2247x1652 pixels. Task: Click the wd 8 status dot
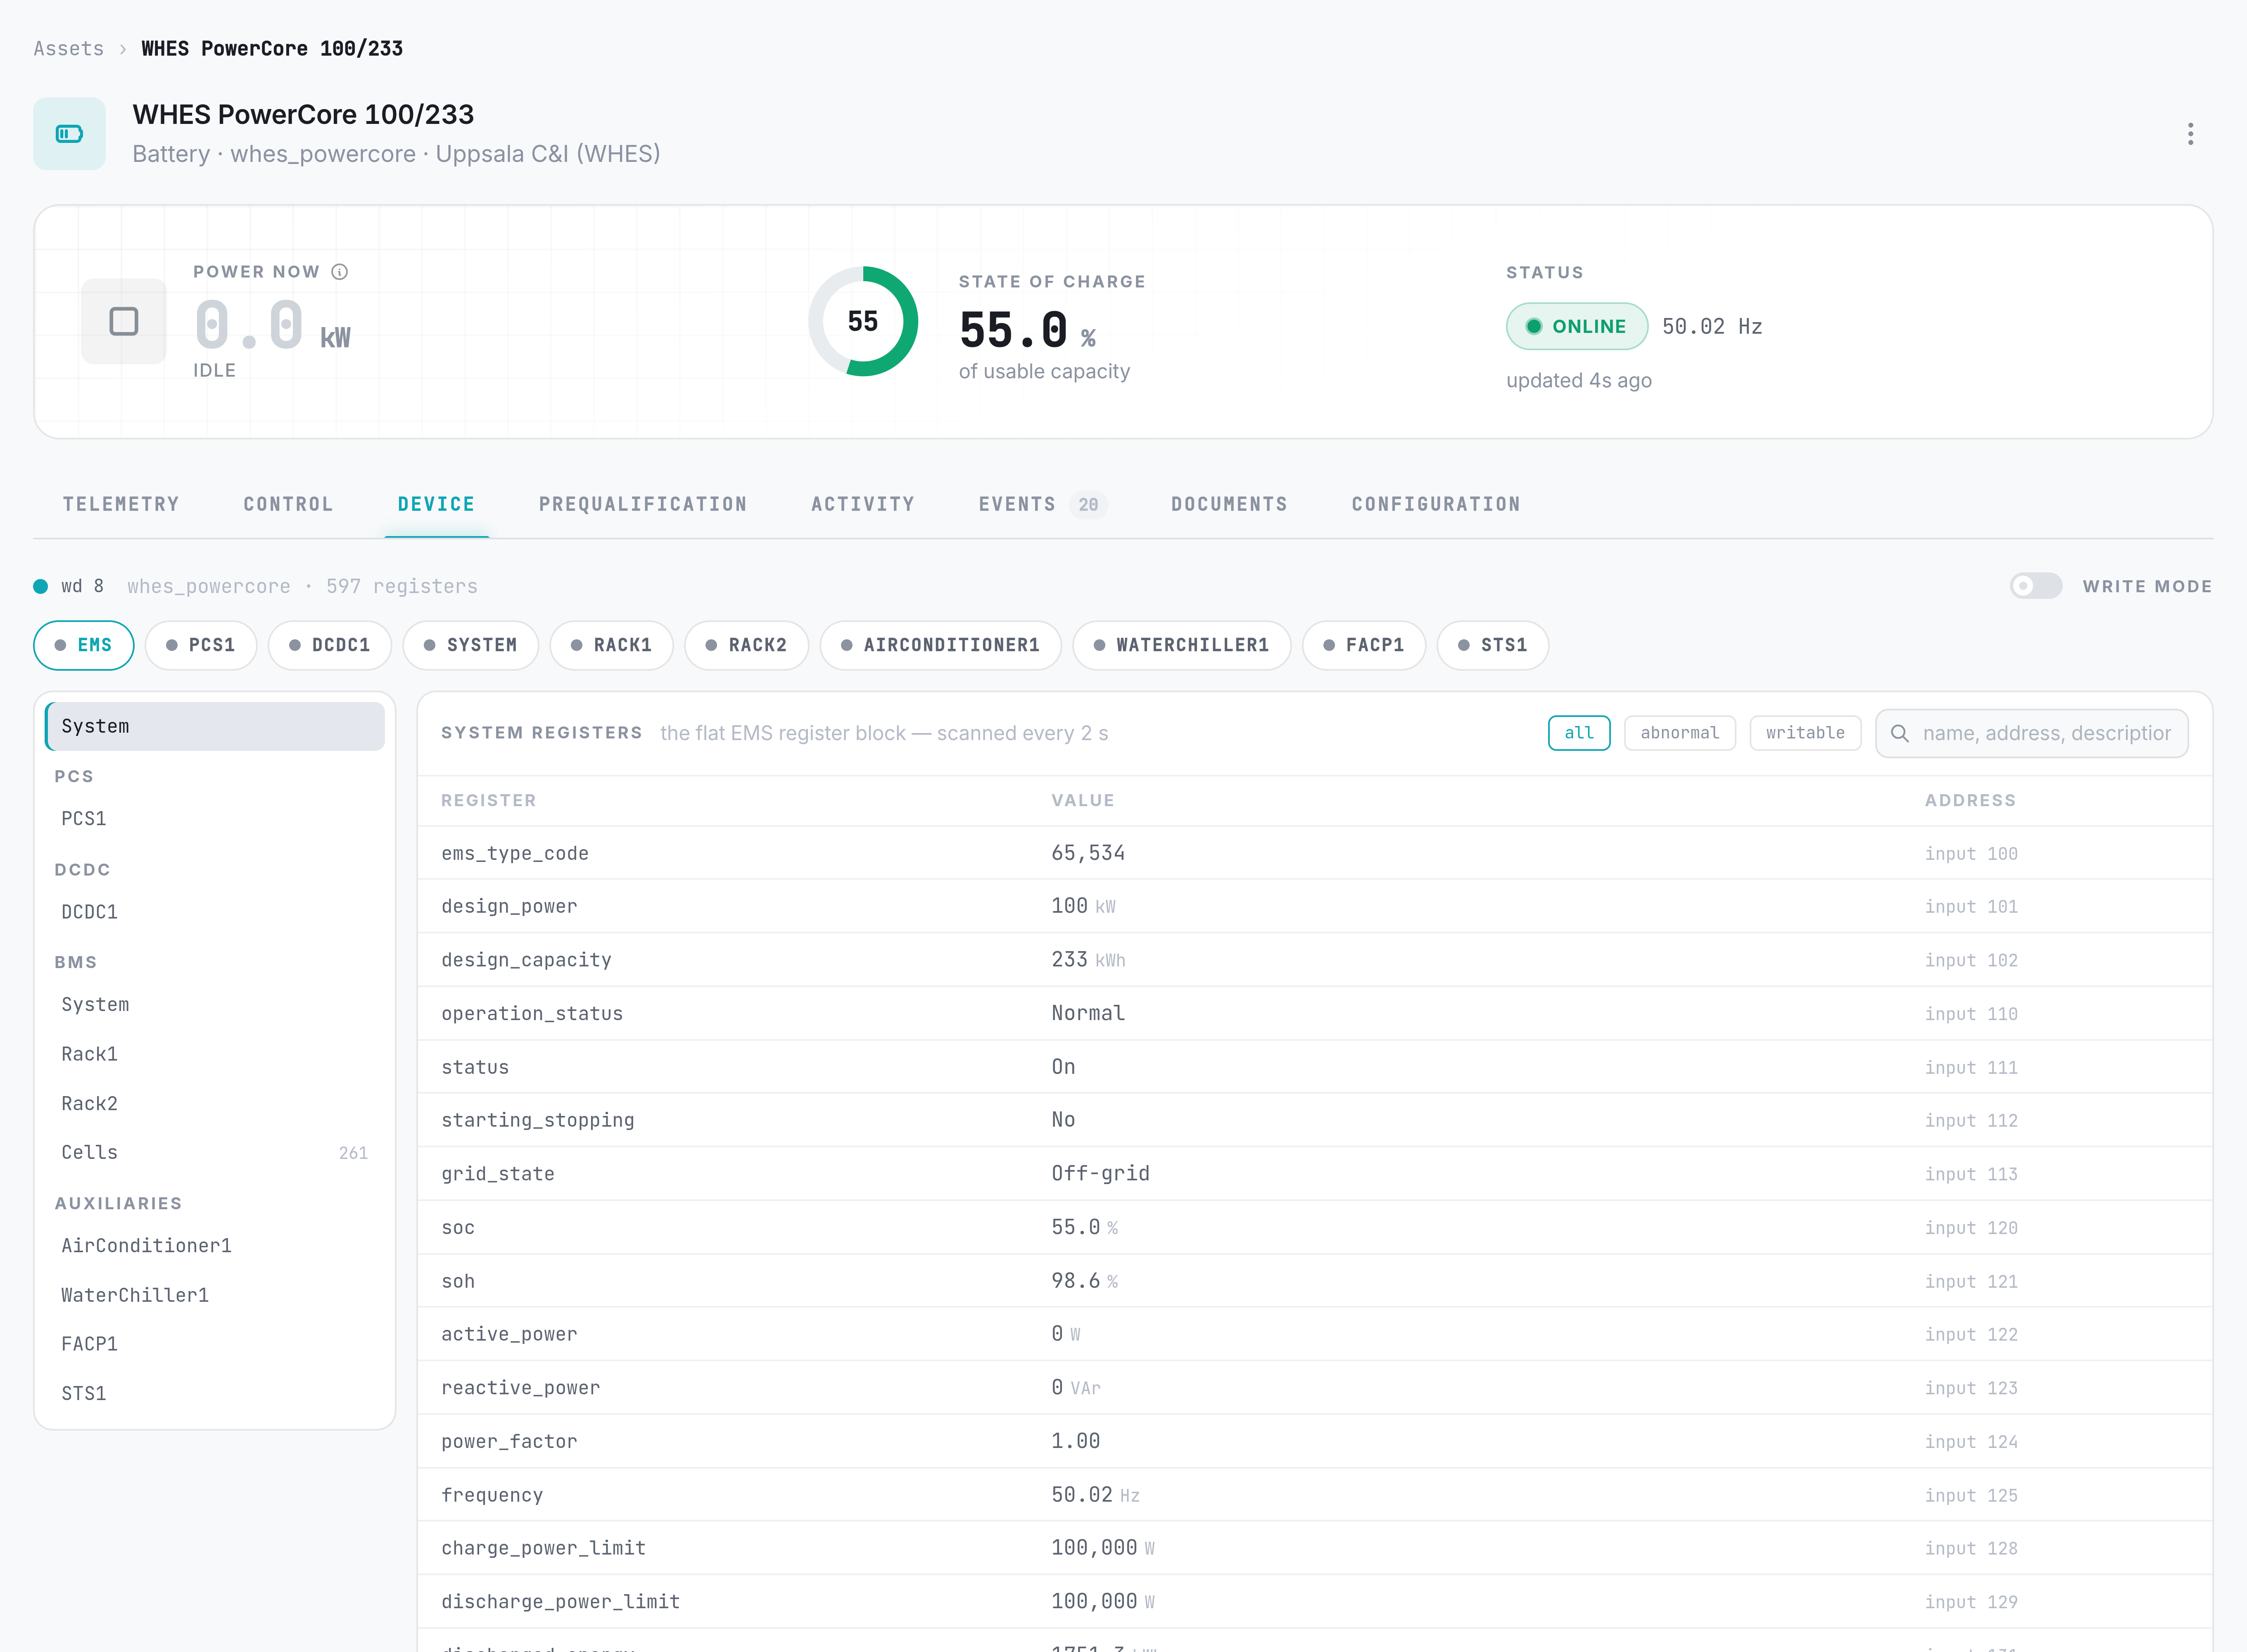point(40,586)
